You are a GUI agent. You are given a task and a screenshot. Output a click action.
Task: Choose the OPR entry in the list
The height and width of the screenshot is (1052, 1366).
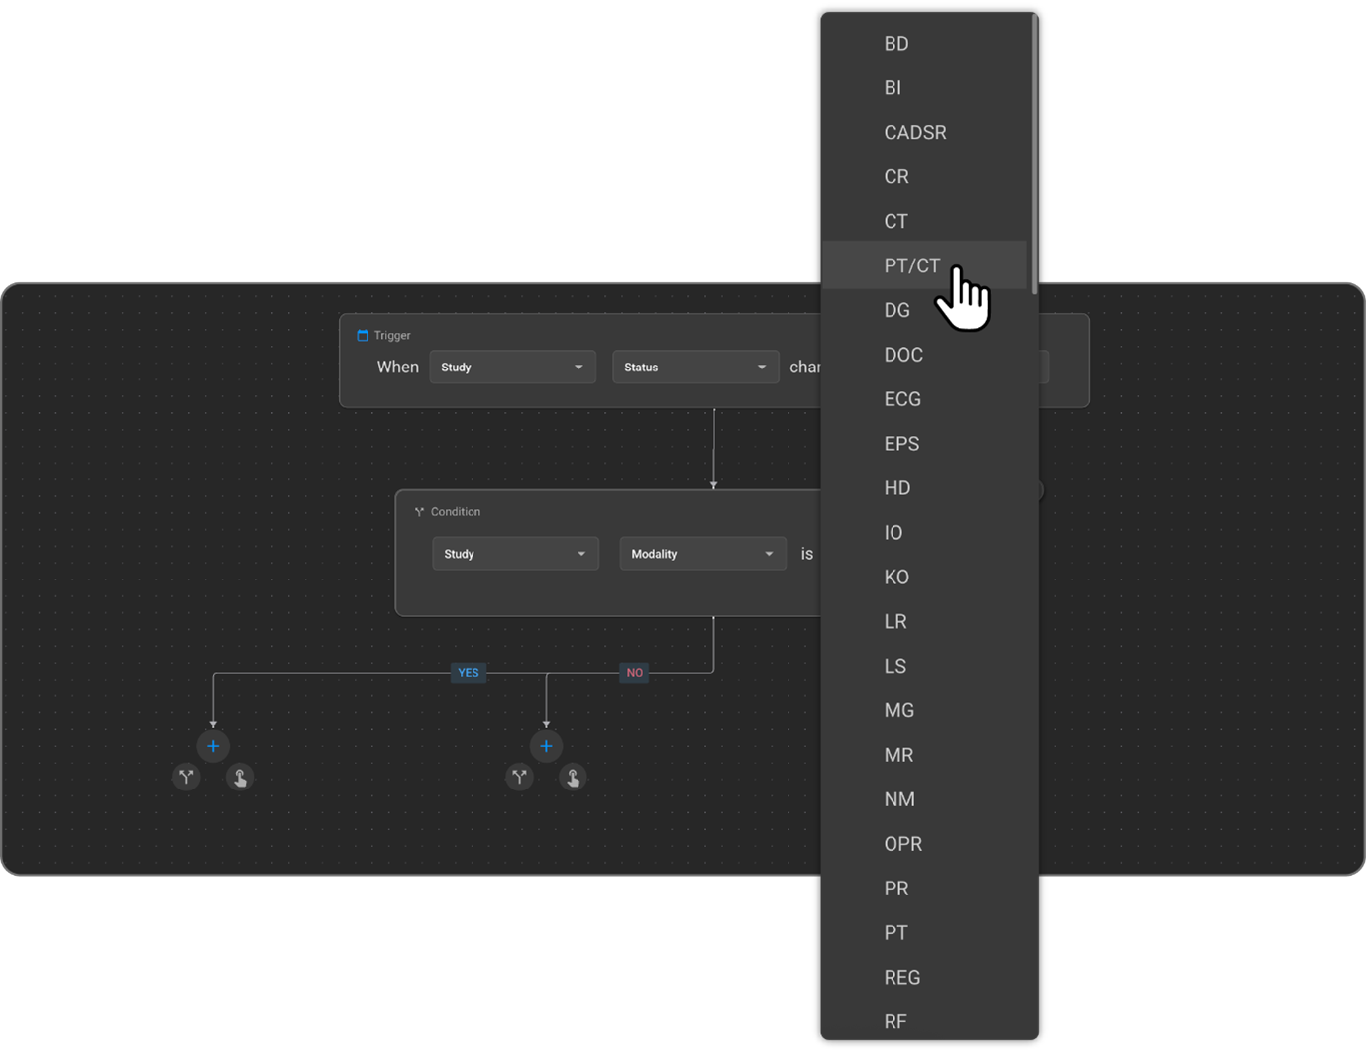click(x=902, y=844)
